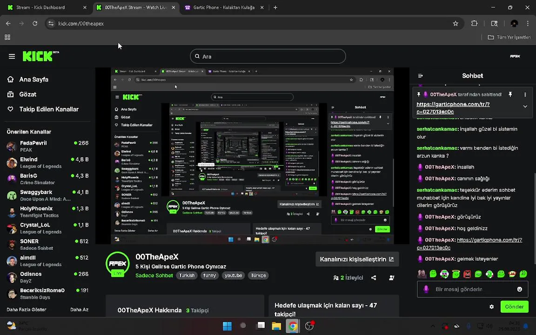The image size is (536, 335).
Task: Click the Gönder send button
Action: (x=514, y=307)
